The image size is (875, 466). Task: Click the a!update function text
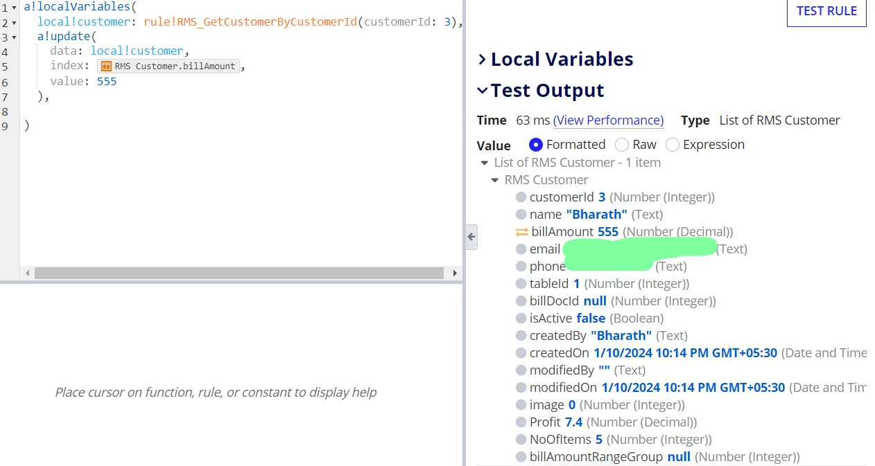(x=64, y=36)
